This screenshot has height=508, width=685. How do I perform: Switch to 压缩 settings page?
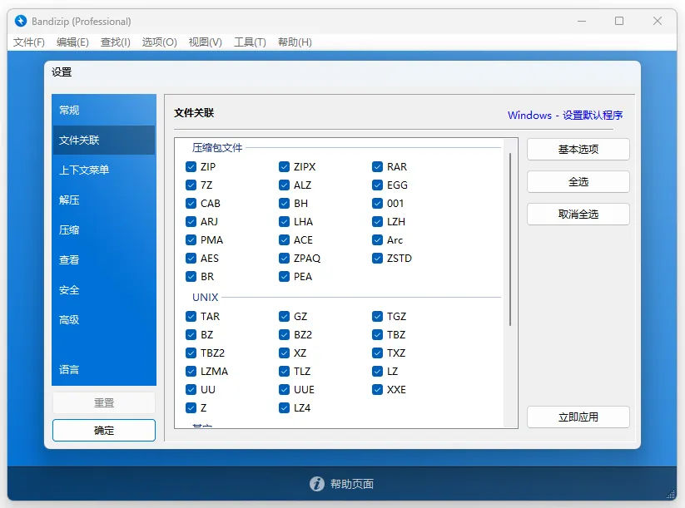(104, 230)
